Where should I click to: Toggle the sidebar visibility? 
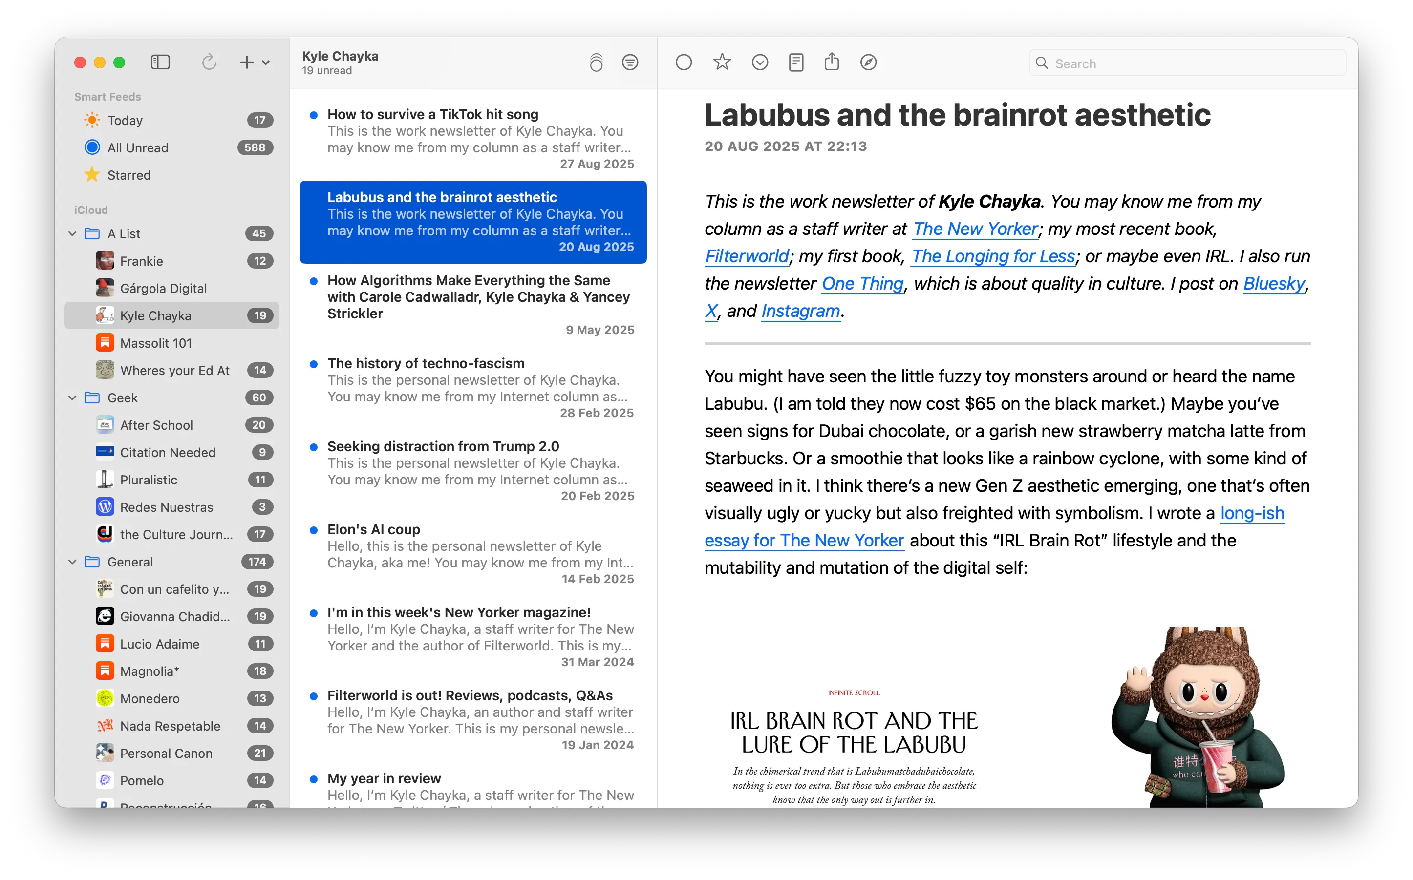coord(161,63)
